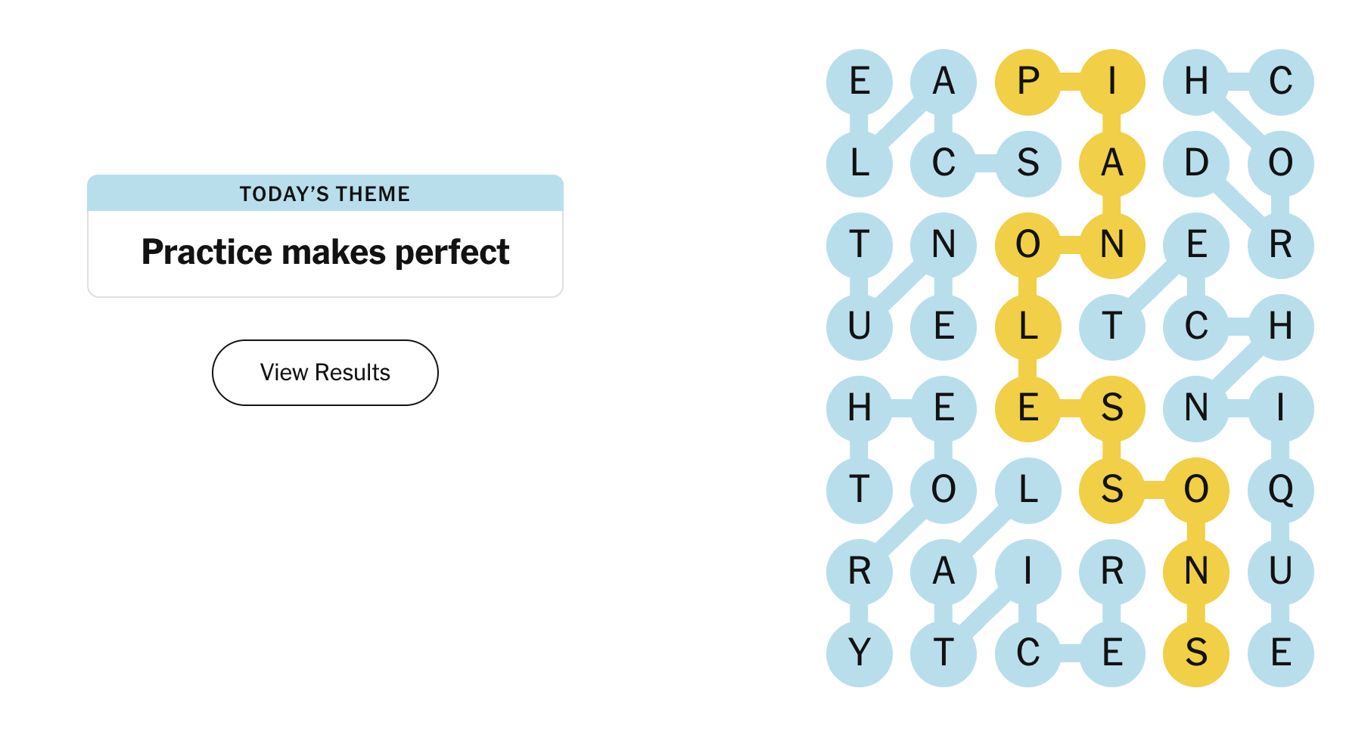Select the letter Q tile
Screen dimensions: 1371x747
coord(1280,490)
